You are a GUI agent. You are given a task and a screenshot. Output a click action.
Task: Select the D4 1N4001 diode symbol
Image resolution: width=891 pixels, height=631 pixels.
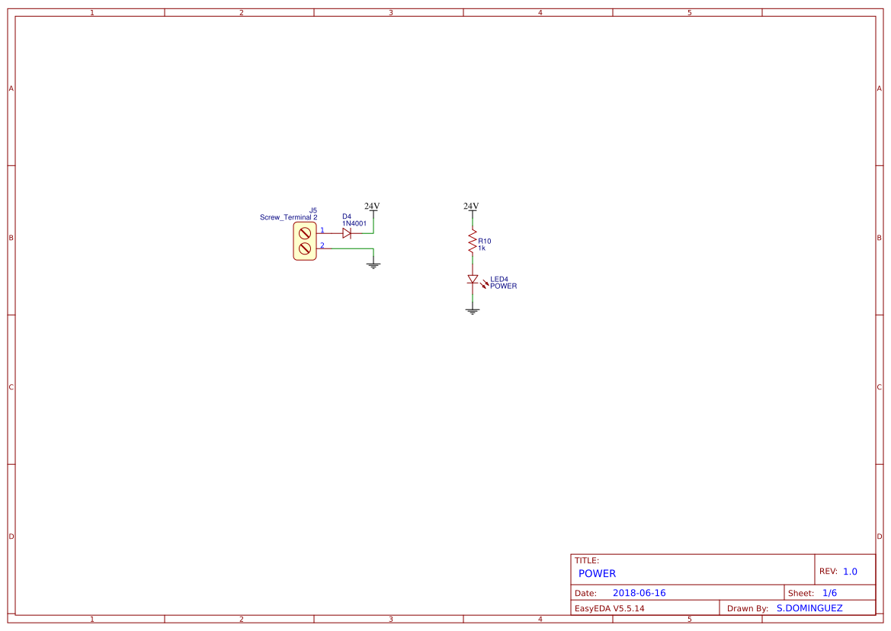(x=347, y=232)
